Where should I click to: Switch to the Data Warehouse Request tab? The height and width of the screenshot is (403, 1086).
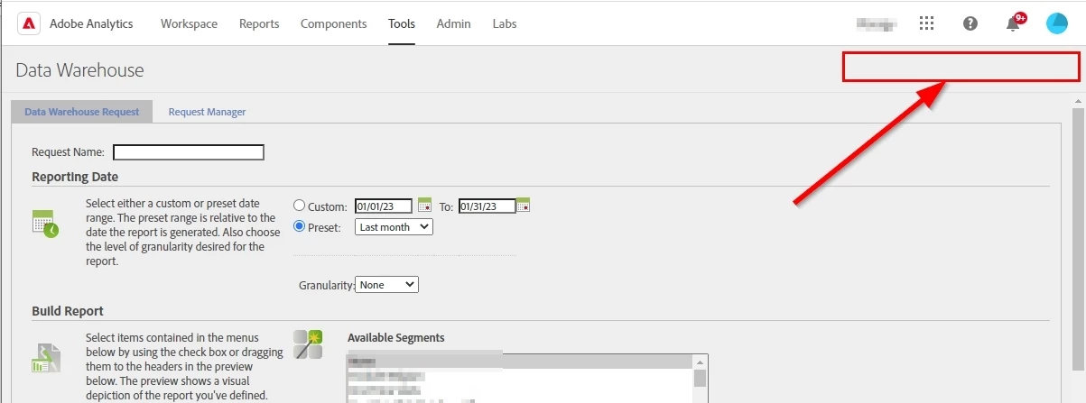tap(82, 112)
